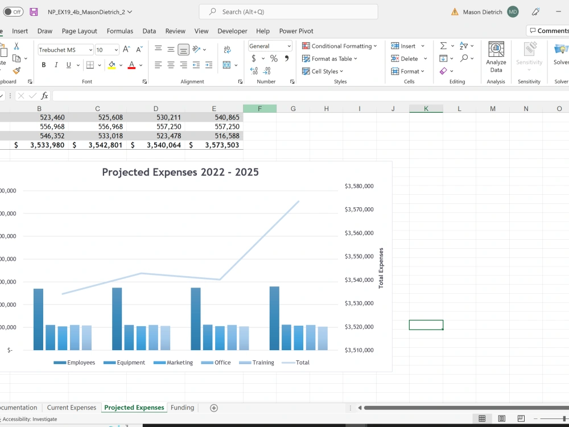
Task: Toggle Bottom Align button
Action: (184, 50)
